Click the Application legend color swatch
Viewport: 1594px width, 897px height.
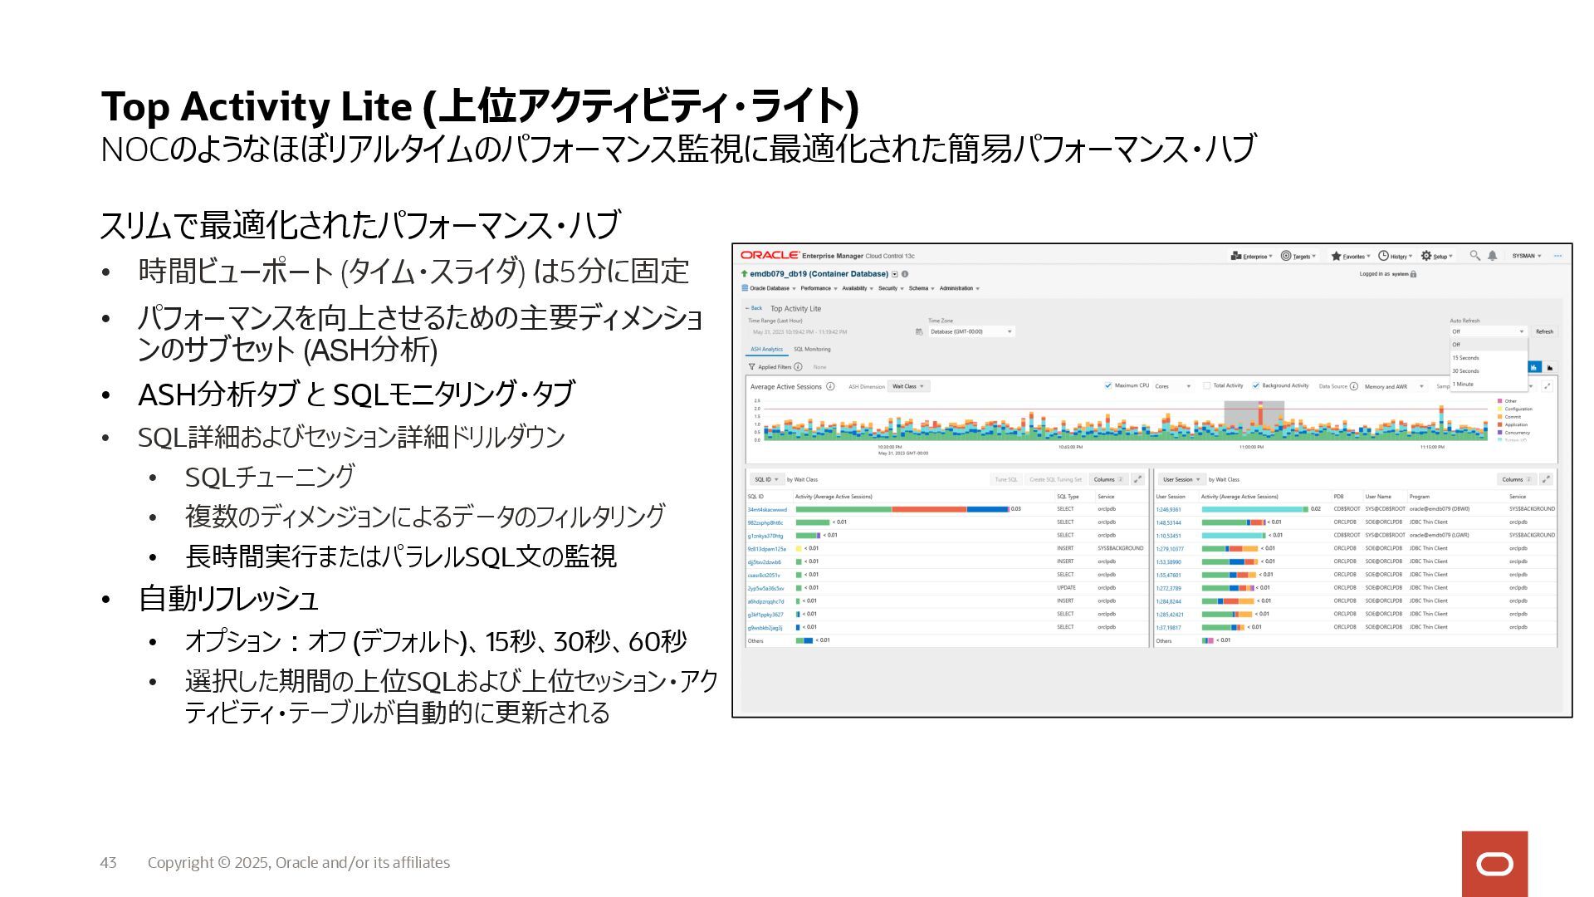[1499, 424]
